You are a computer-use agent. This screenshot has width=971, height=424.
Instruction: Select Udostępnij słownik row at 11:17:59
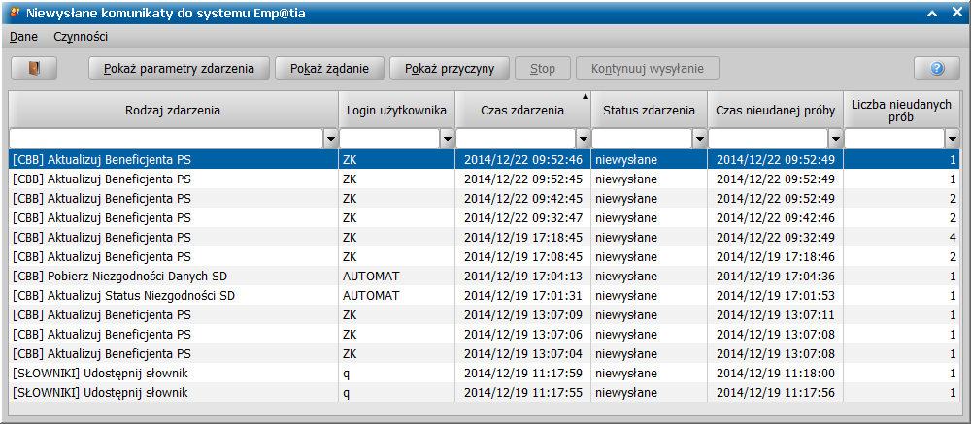click(485, 373)
